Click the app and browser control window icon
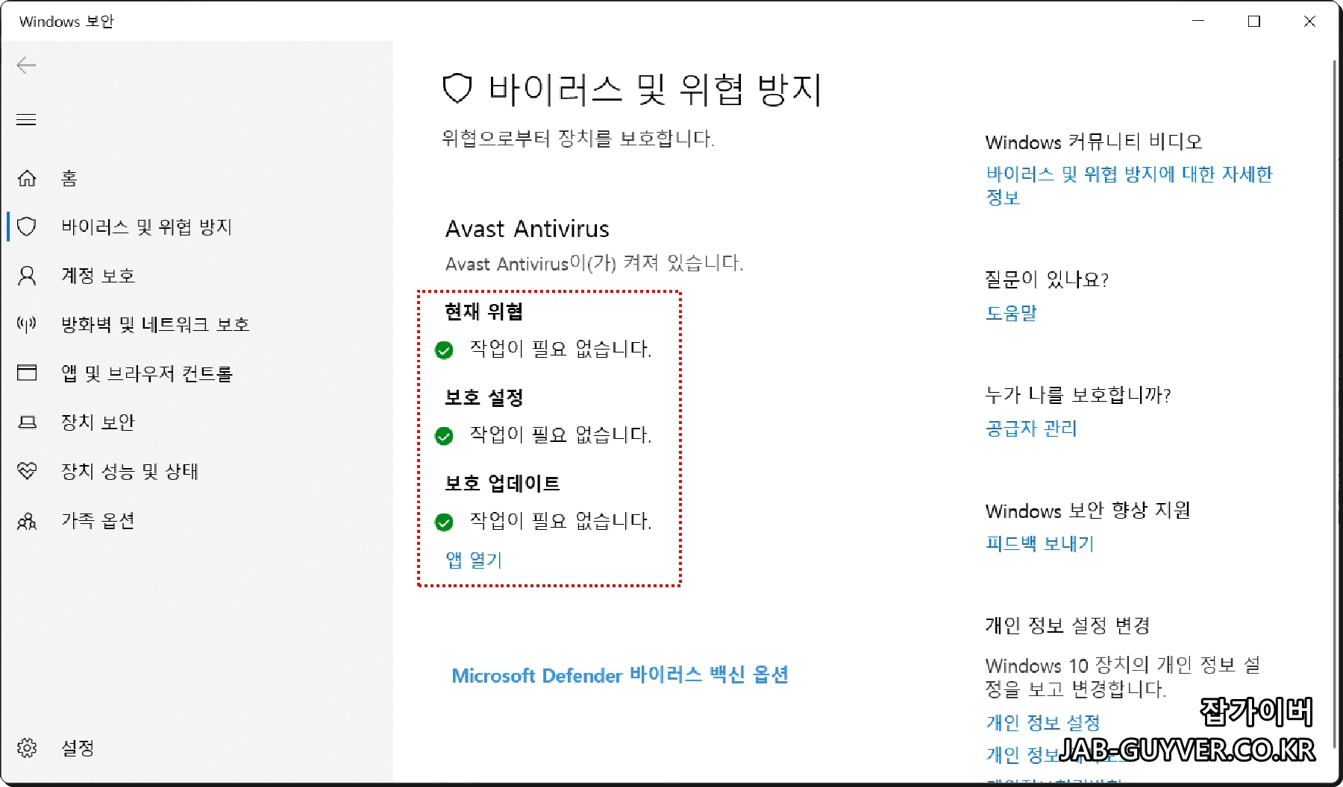 coord(27,373)
